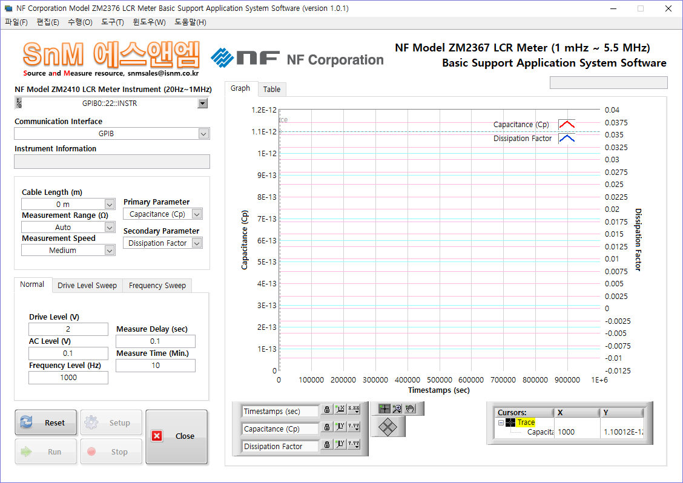Viewport: 683px width, 483px height.
Task: Open the Measurement Speed Medium dropdown
Action: coord(68,251)
